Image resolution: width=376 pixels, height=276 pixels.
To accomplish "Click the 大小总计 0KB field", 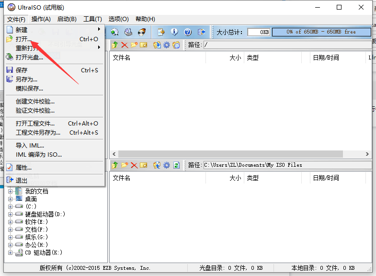I will pyautogui.click(x=259, y=32).
